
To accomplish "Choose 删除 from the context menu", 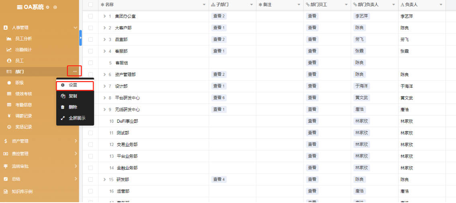I will coord(75,107).
